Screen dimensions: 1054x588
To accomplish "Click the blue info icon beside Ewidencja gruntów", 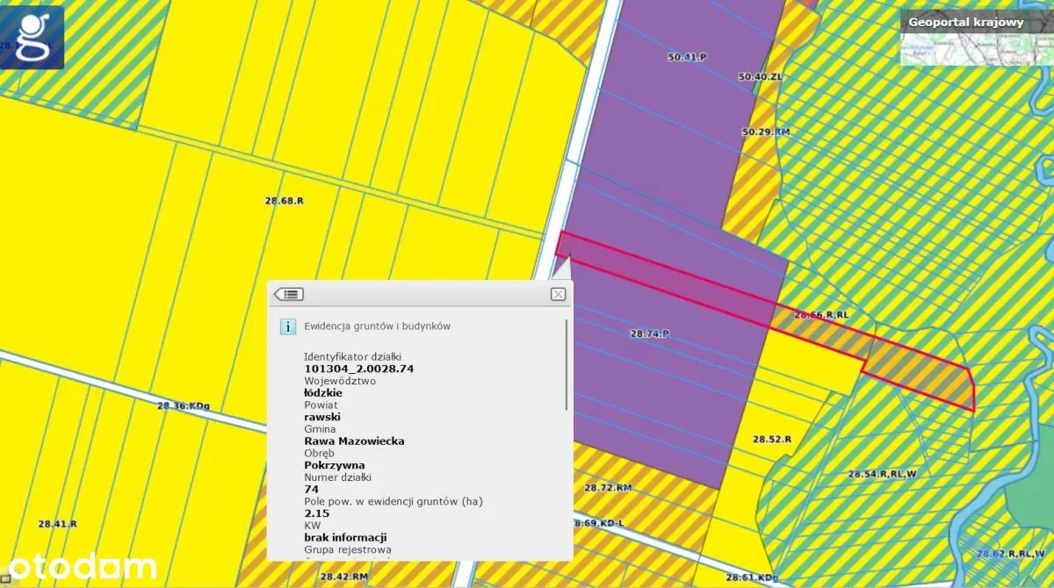I will point(287,326).
